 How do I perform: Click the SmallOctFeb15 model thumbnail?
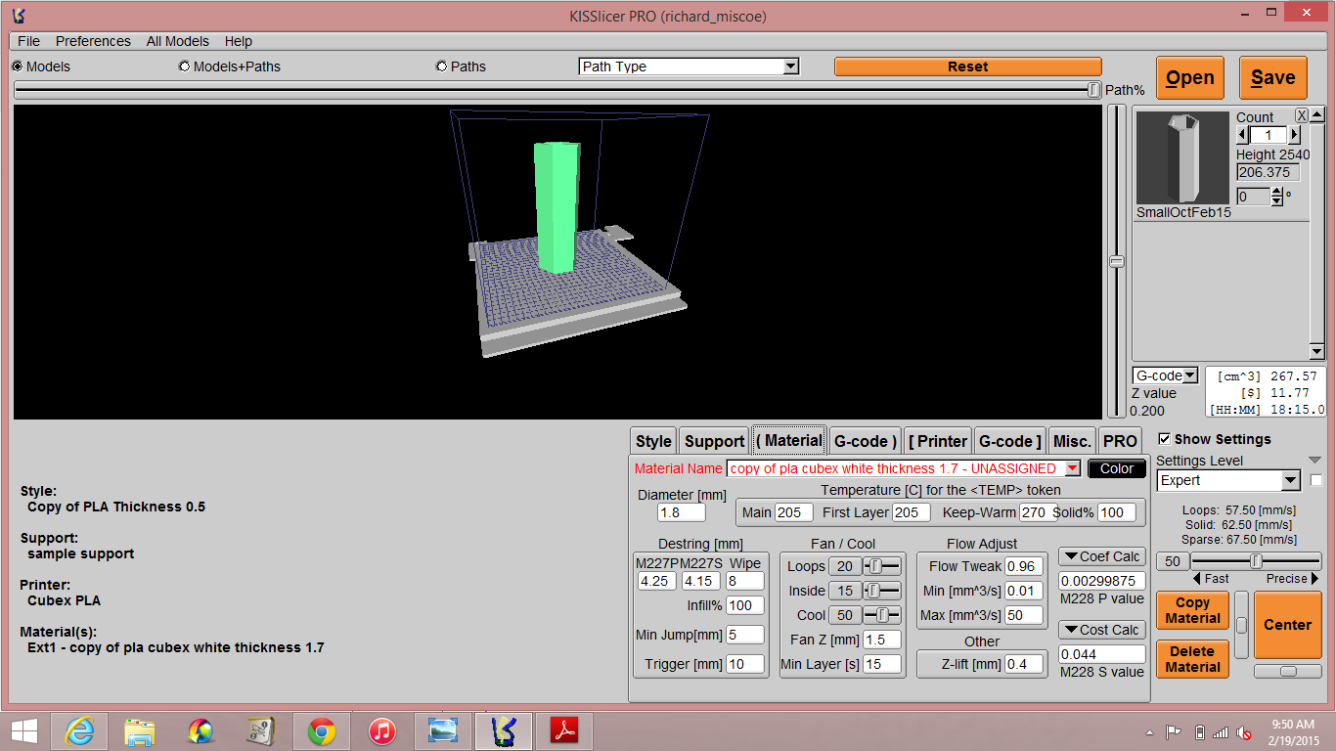[1182, 157]
